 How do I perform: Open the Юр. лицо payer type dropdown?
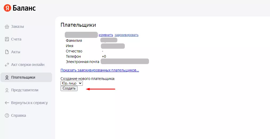coord(72,83)
